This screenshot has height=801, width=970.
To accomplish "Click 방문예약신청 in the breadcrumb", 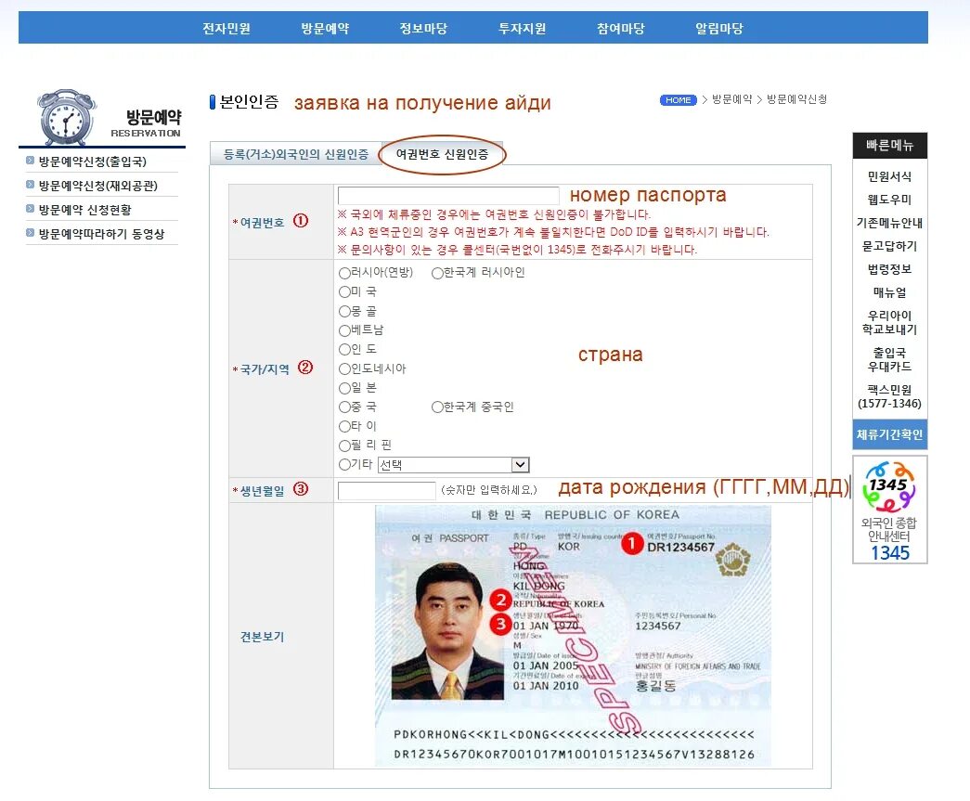I will [x=796, y=99].
